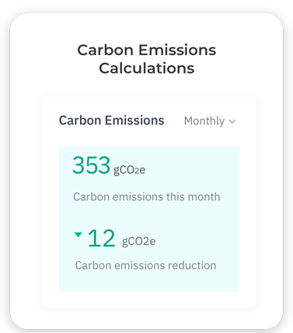
Task: Click the Carbon Emissions Calculations title
Action: click(147, 59)
